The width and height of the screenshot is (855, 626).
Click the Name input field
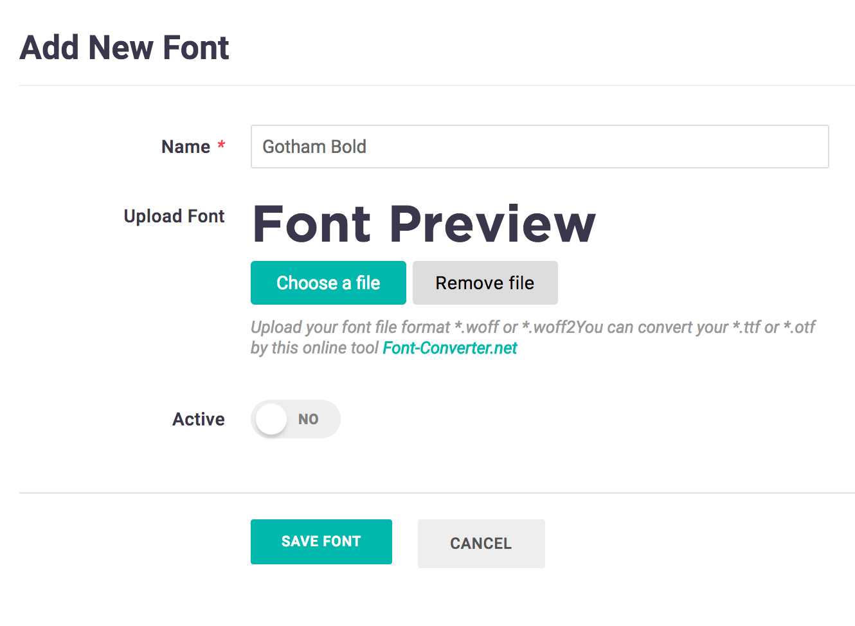(539, 147)
